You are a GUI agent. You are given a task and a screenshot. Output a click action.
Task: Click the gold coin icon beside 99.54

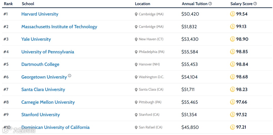click(233, 14)
